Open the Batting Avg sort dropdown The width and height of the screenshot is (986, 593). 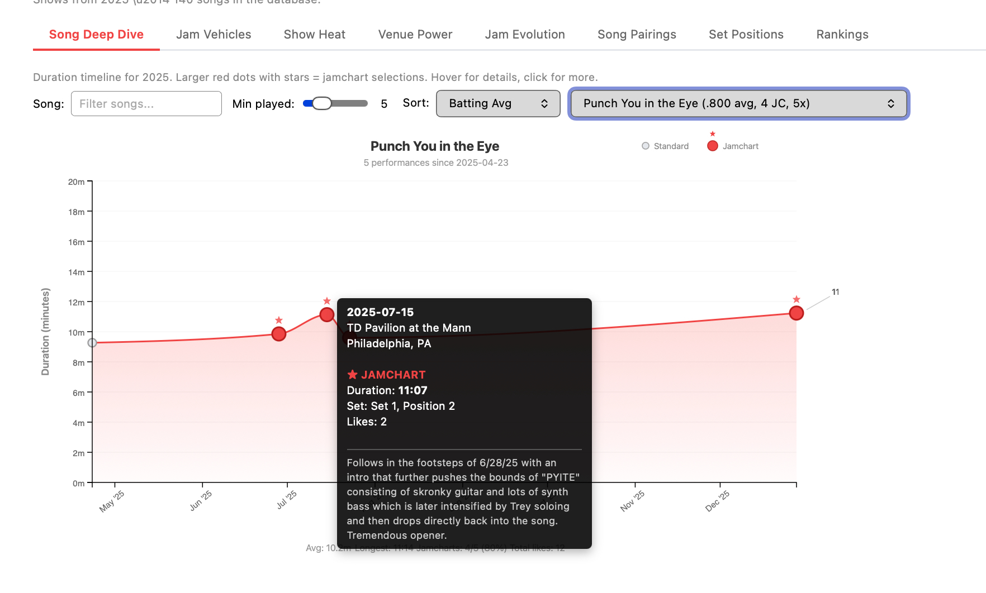pos(498,104)
